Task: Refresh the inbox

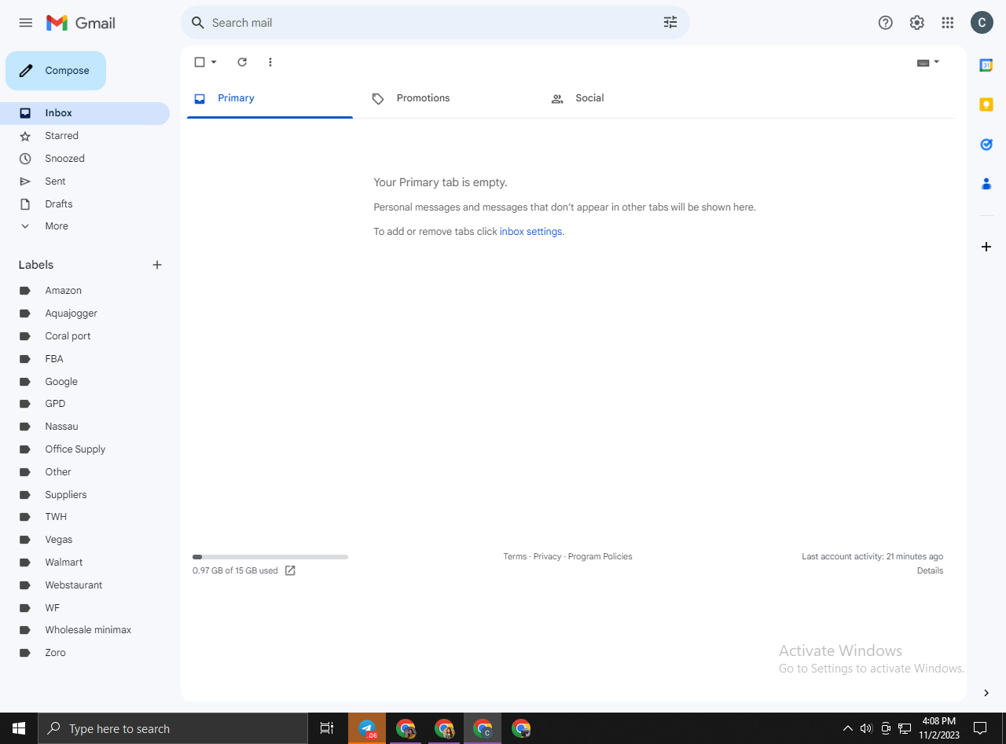Action: pyautogui.click(x=242, y=62)
